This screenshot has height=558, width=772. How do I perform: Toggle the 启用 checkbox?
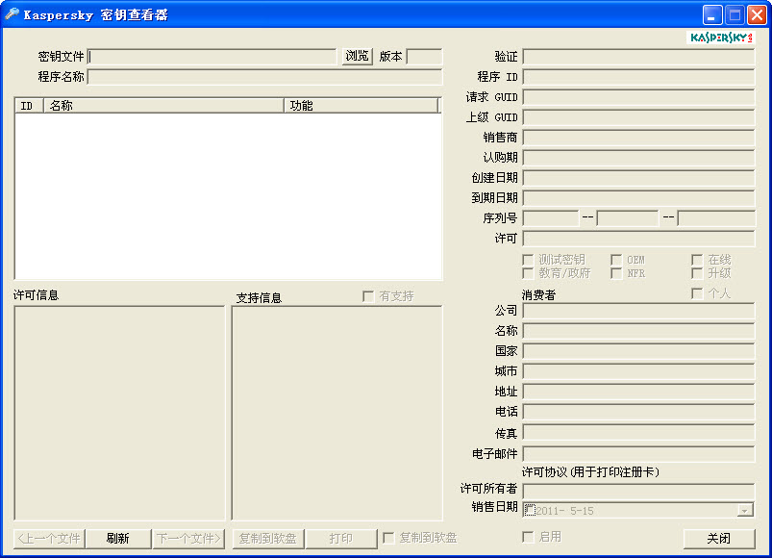(528, 537)
